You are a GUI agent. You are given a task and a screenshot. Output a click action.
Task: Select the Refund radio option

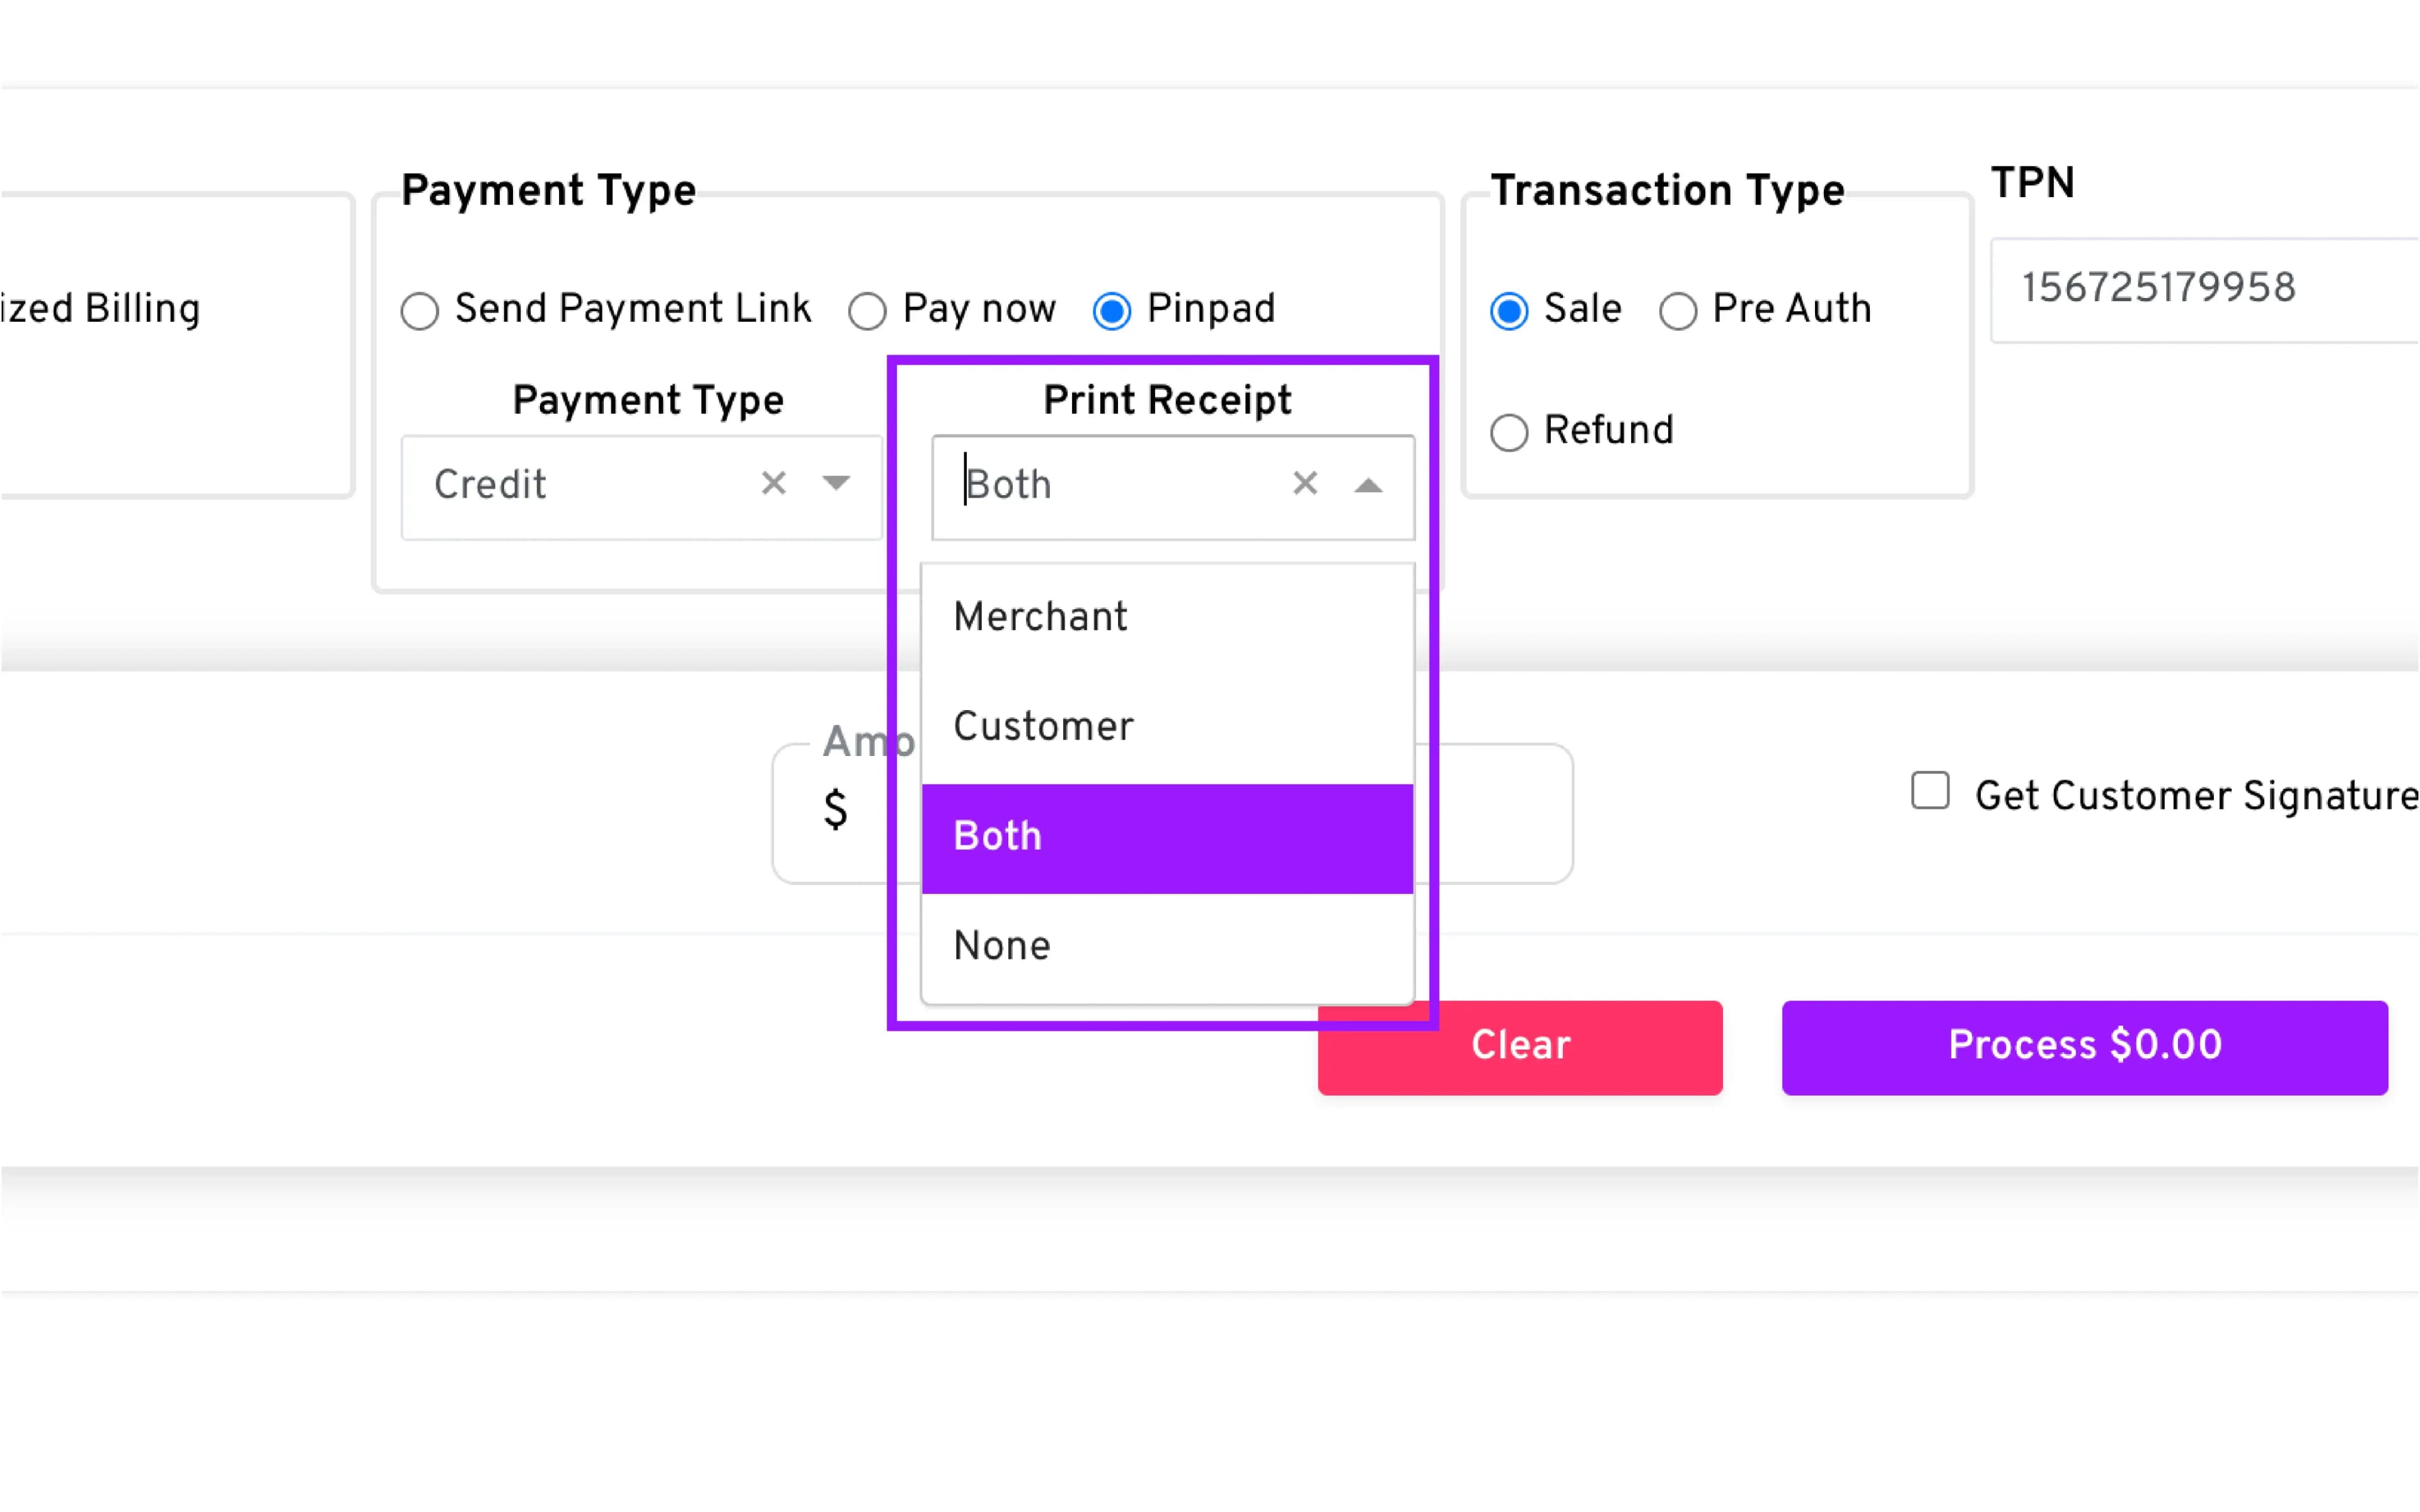coord(1509,433)
